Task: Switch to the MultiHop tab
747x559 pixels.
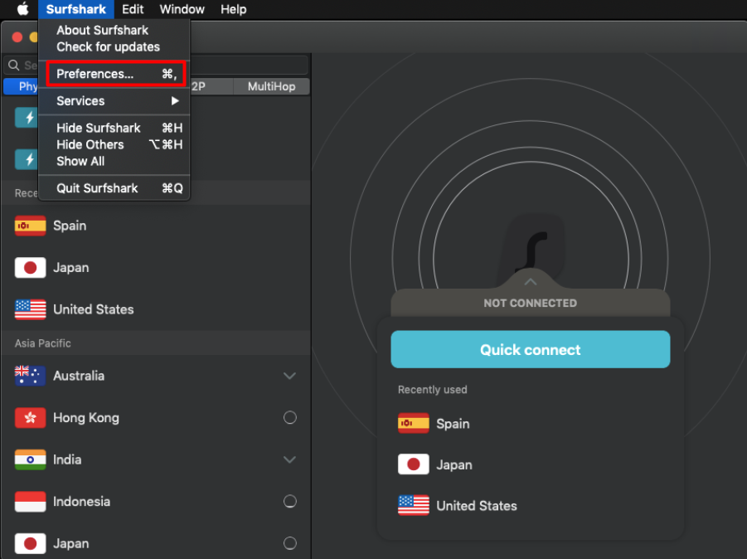Action: point(272,86)
